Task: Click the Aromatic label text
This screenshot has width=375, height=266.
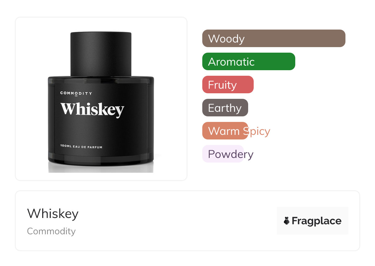Action: pyautogui.click(x=231, y=62)
